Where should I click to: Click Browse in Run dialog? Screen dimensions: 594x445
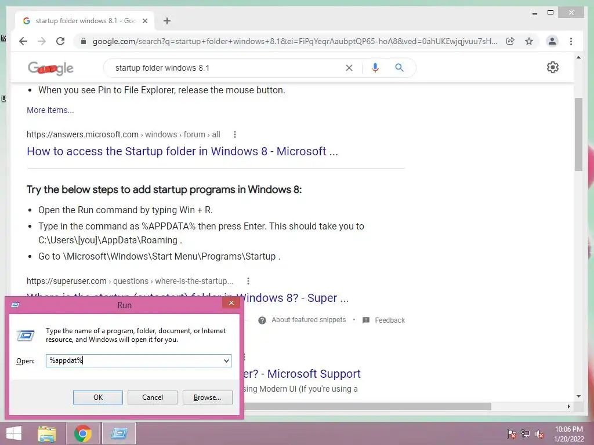(207, 397)
